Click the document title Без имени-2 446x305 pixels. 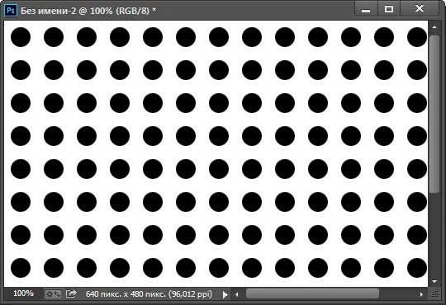pos(49,11)
